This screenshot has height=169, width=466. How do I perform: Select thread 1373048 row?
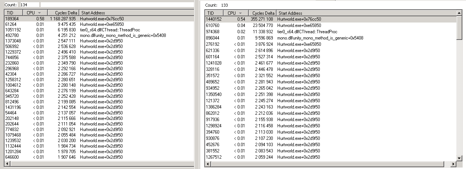[x=100, y=41]
